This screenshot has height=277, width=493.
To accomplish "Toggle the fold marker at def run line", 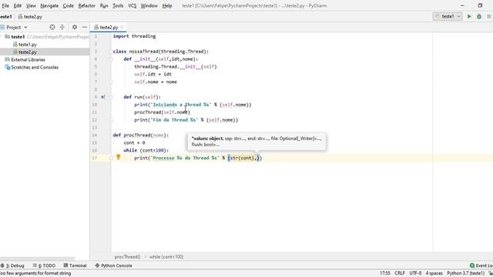I will (x=111, y=97).
